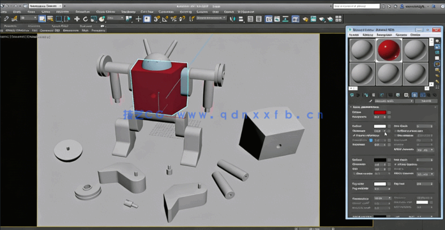Click map button next to black Refract swatch
The image size is (445, 230).
click(389, 160)
